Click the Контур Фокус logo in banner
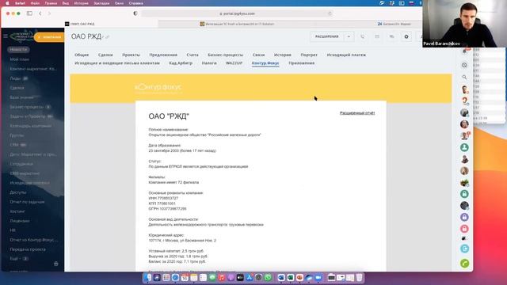The image size is (507, 285). point(158,87)
